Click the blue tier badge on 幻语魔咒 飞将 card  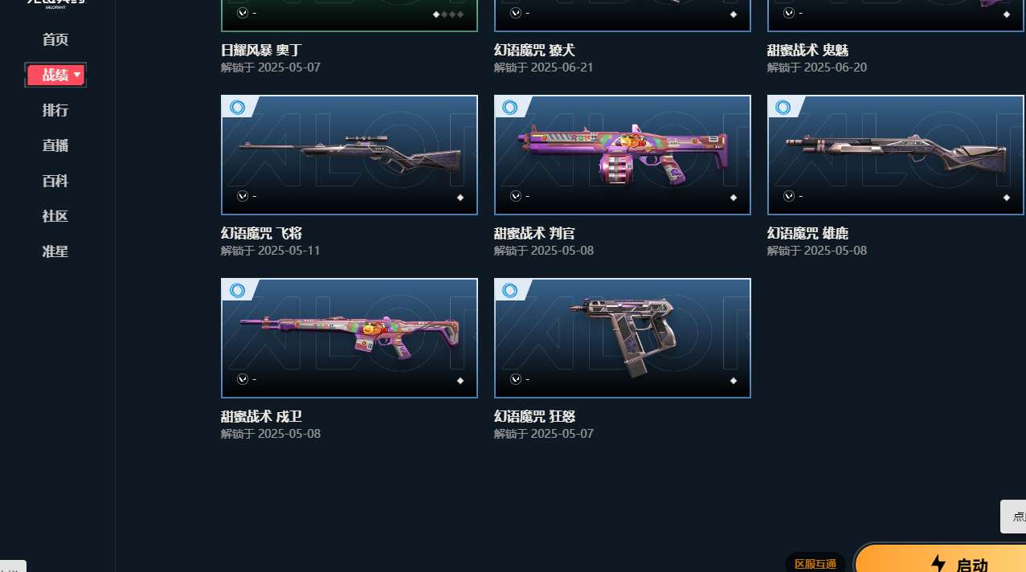(x=237, y=107)
